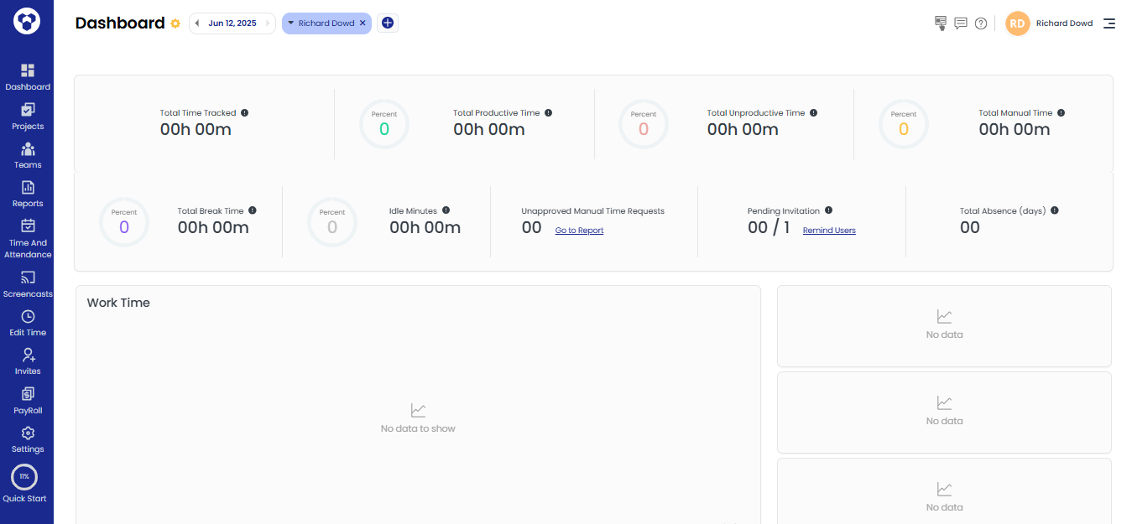Open the Edit Time page
Image resolution: width=1132 pixels, height=524 pixels.
pos(28,323)
